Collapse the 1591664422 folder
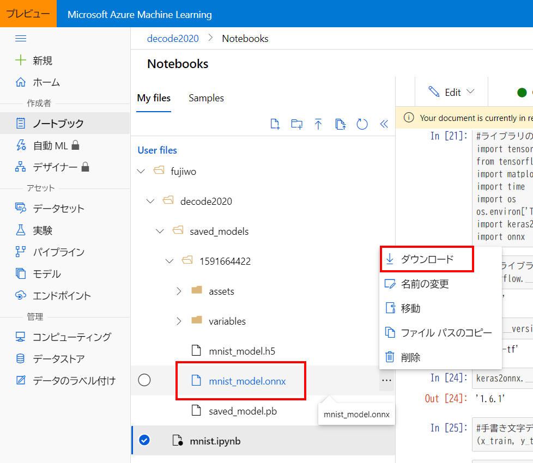Screen dimensions: 533x463 click(x=169, y=261)
